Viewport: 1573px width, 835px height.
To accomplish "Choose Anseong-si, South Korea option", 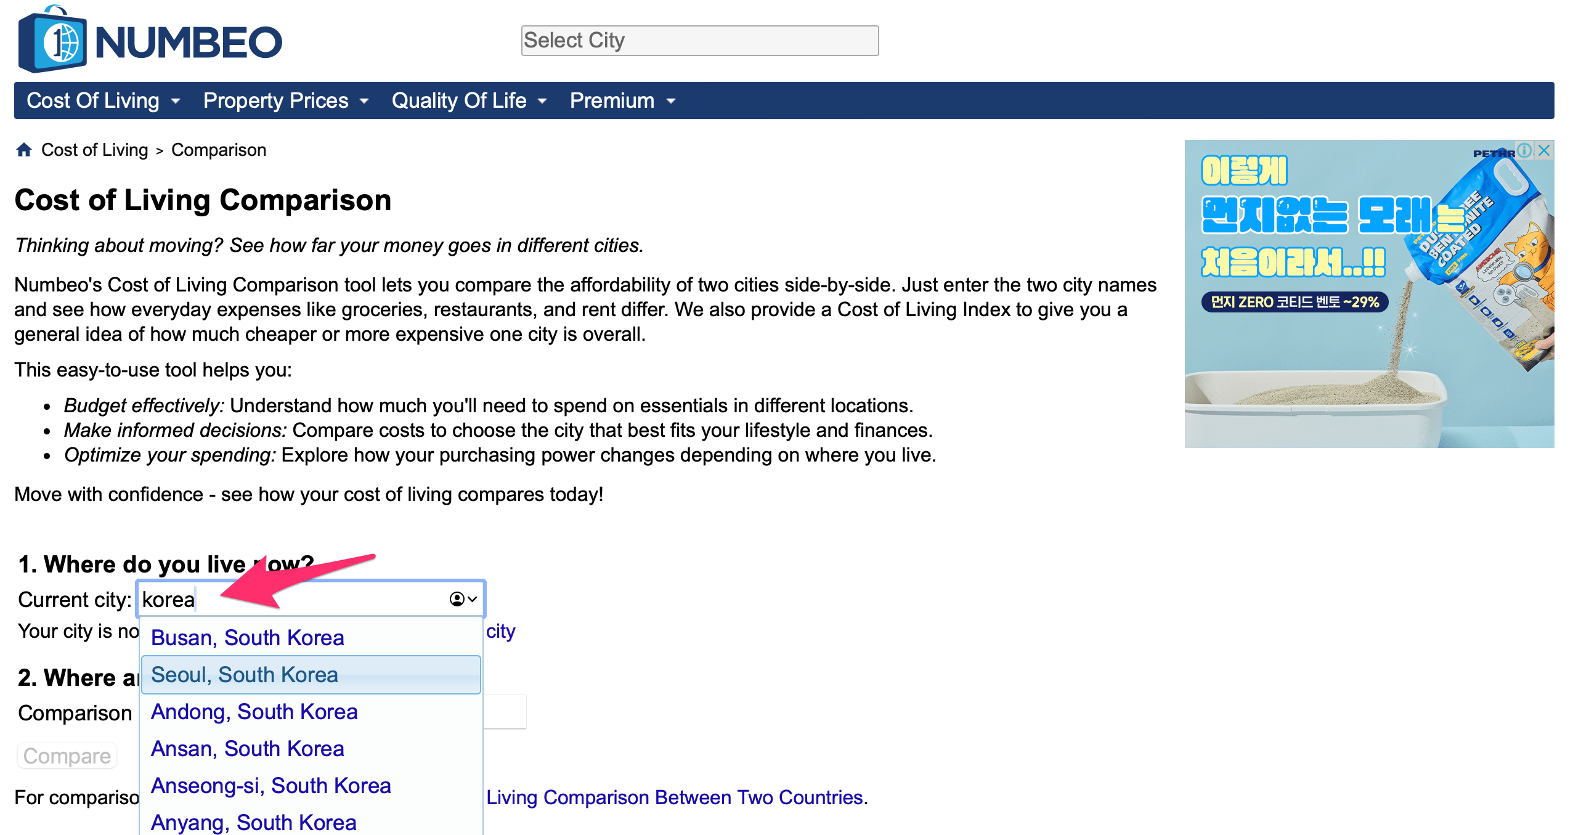I will (271, 786).
